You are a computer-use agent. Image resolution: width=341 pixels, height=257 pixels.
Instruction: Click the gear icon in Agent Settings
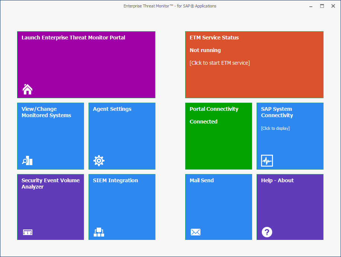click(99, 161)
